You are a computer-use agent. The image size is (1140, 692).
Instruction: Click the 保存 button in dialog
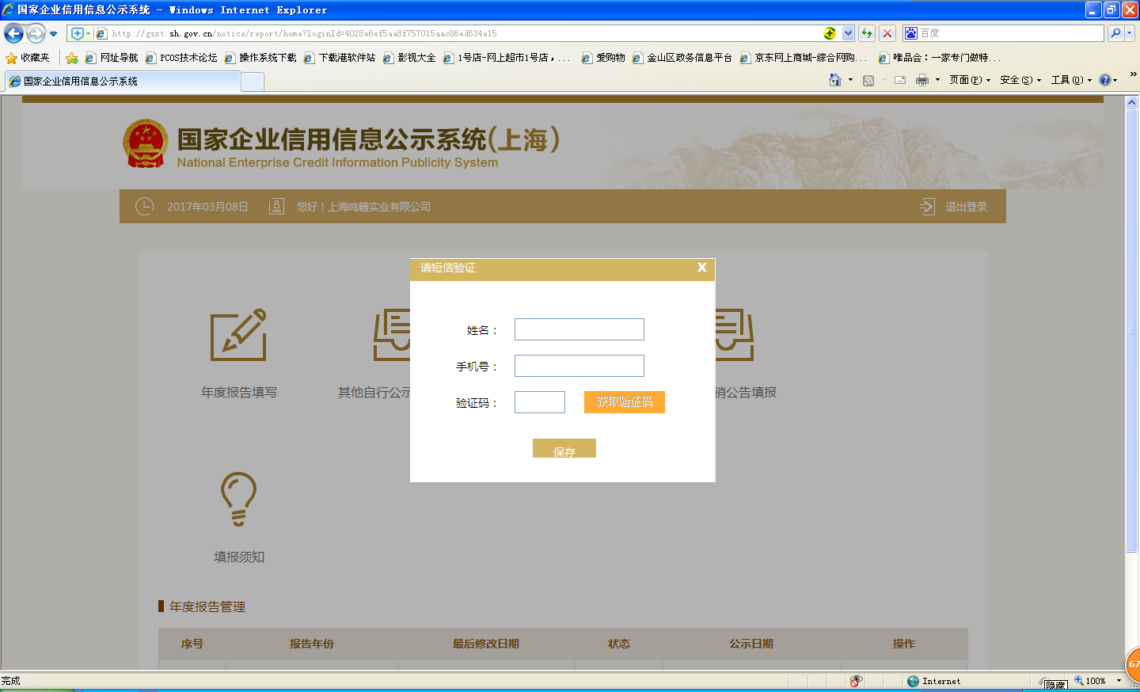[564, 449]
